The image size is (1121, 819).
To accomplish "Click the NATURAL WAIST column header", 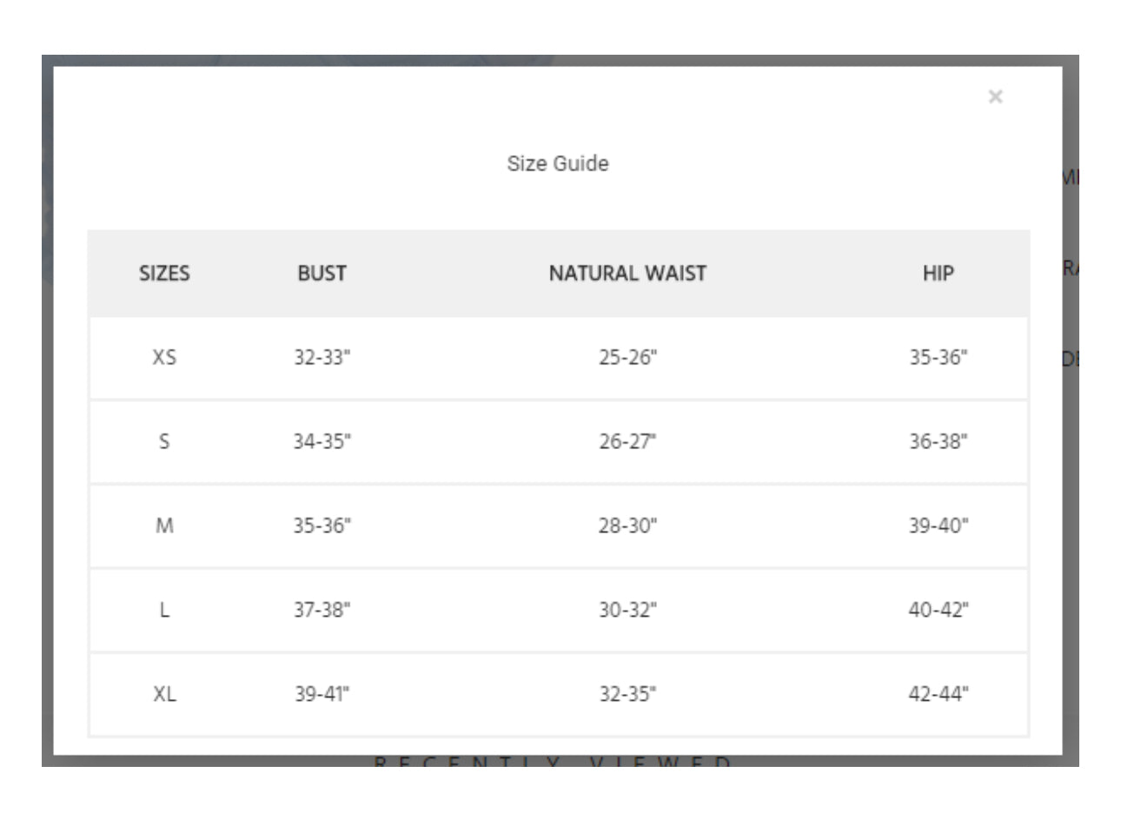I will point(627,273).
